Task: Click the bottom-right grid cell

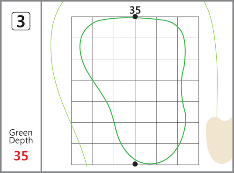Action: tap(188, 154)
